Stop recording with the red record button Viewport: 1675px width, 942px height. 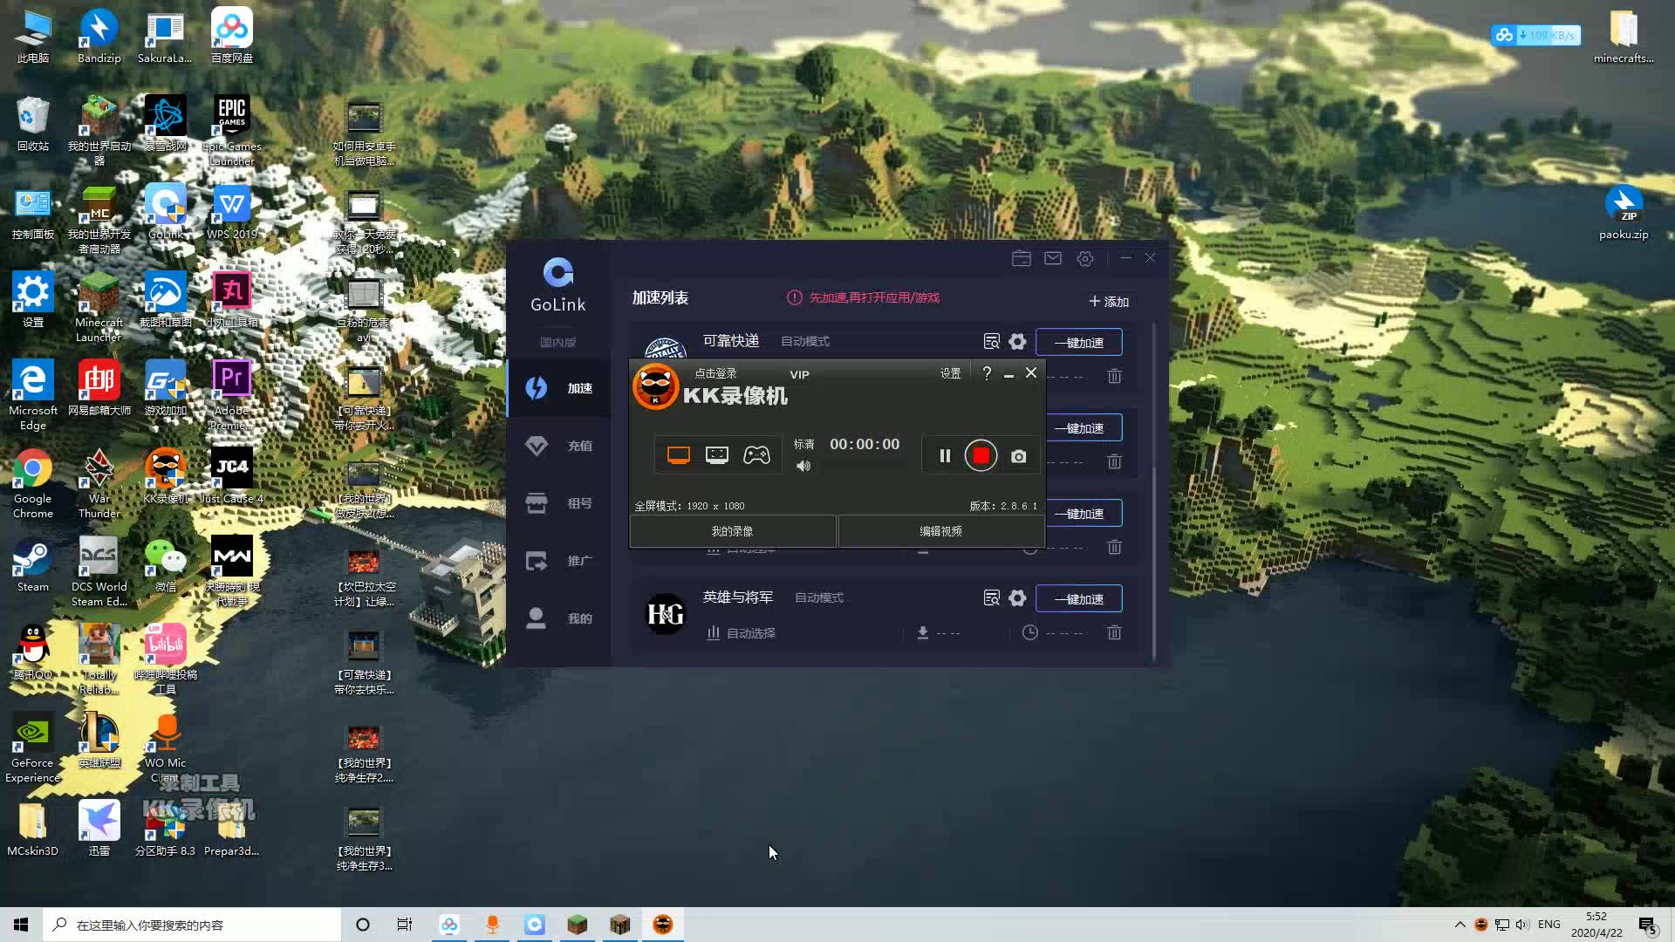[981, 454]
